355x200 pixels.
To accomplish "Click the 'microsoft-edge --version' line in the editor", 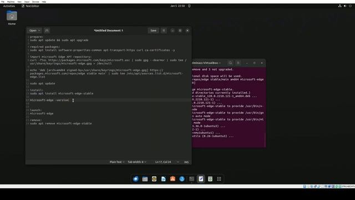I will coord(49,100).
